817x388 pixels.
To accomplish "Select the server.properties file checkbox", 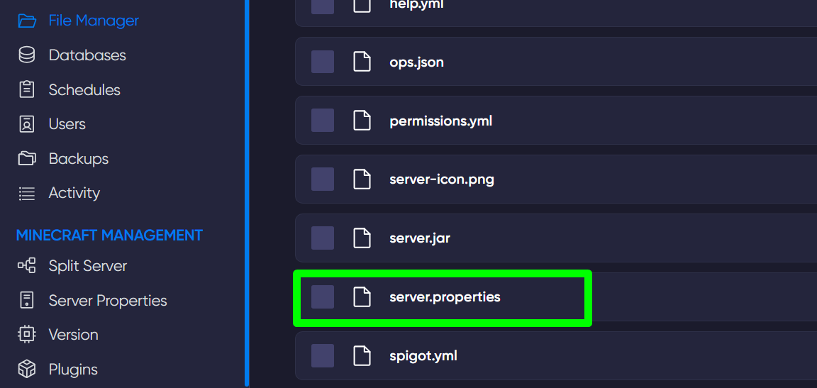I will pos(323,297).
